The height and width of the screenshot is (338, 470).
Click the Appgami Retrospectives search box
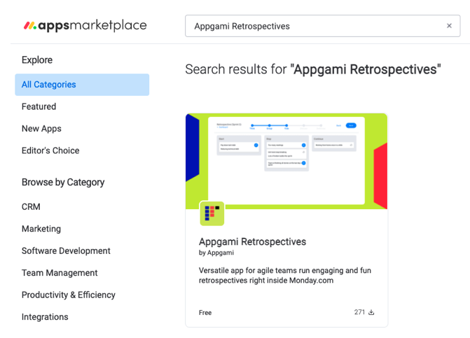[x=322, y=26]
